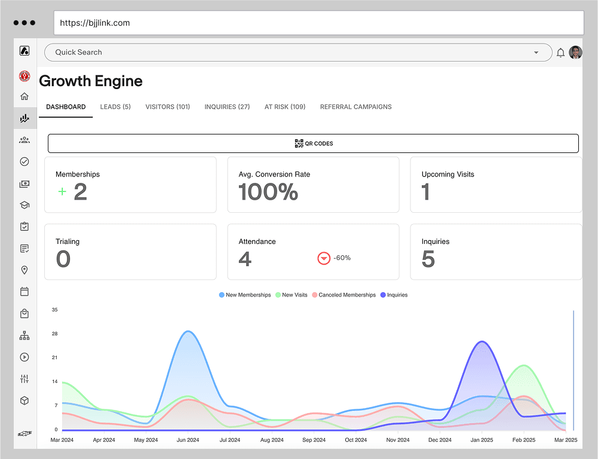Viewport: 598px width, 459px height.
Task: Click the play circle videos icon
Action: coord(24,357)
